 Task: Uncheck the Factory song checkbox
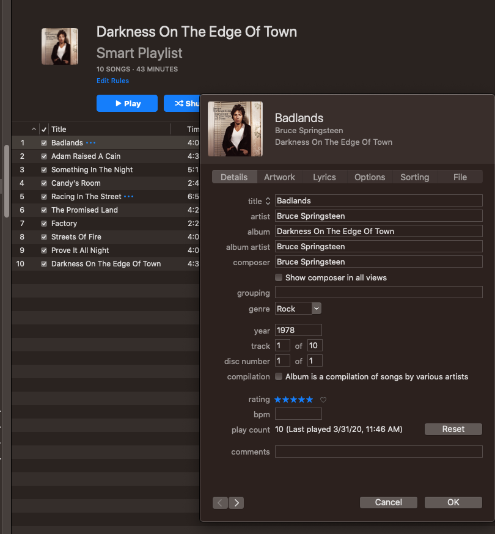pos(44,224)
